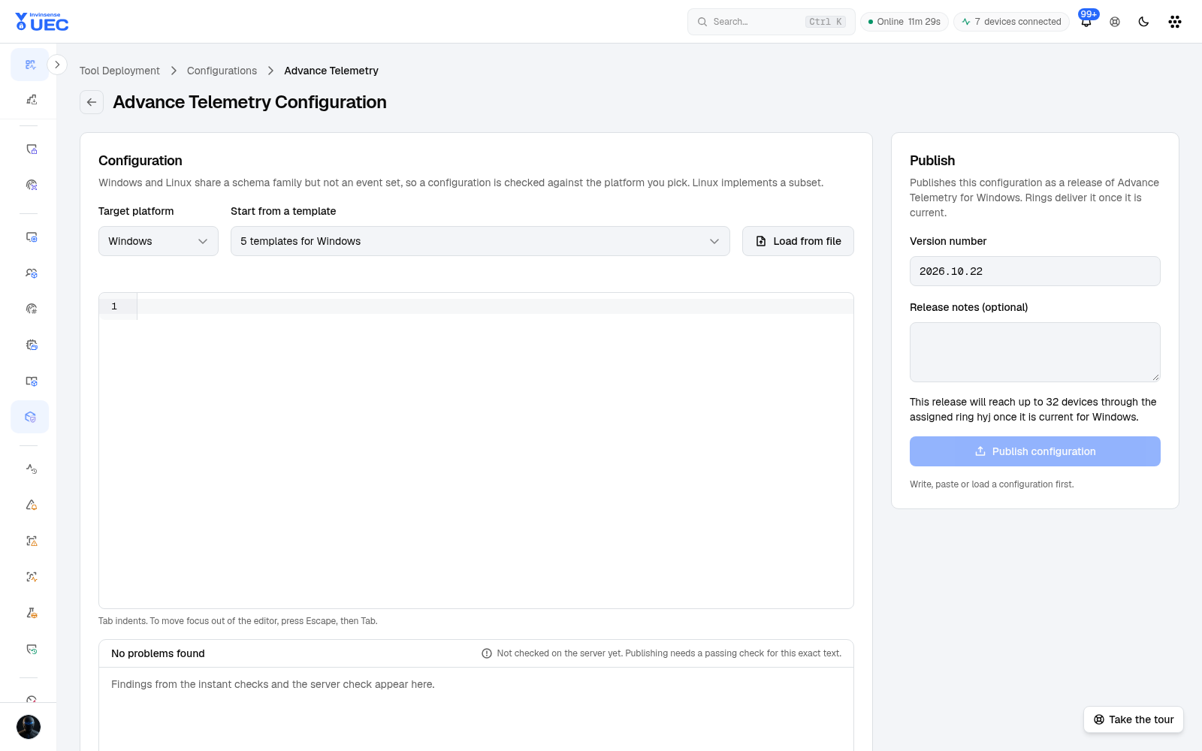Viewport: 1202px width, 751px height.
Task: Click the 'No problems found' status text
Action: pos(158,653)
